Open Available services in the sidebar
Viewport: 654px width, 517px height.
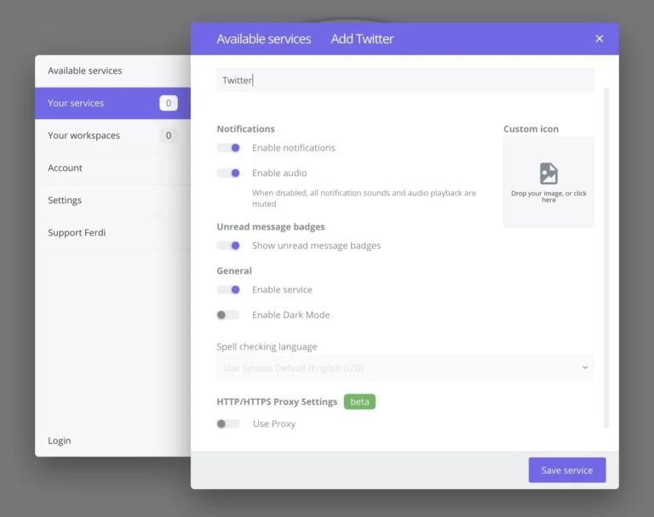point(112,71)
